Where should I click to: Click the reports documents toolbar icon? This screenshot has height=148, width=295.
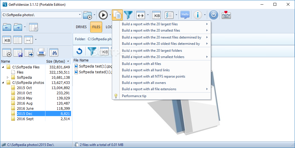tap(117, 15)
